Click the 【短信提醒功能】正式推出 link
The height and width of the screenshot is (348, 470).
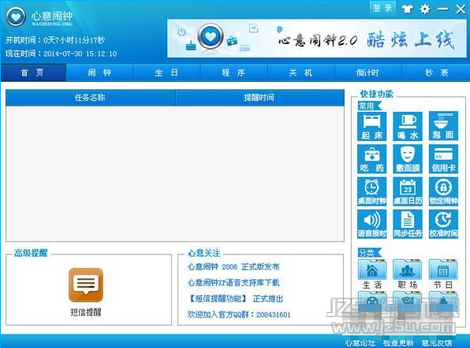coord(235,298)
